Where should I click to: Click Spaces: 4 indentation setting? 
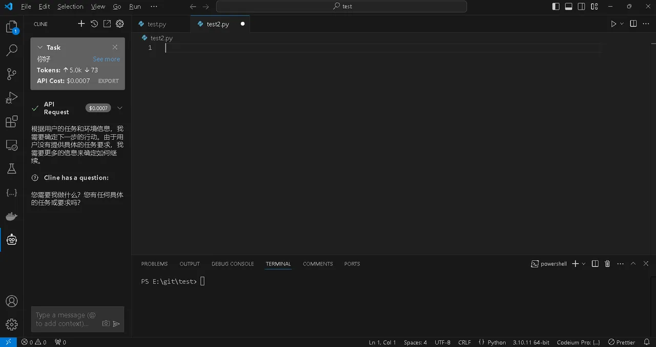[x=415, y=342]
